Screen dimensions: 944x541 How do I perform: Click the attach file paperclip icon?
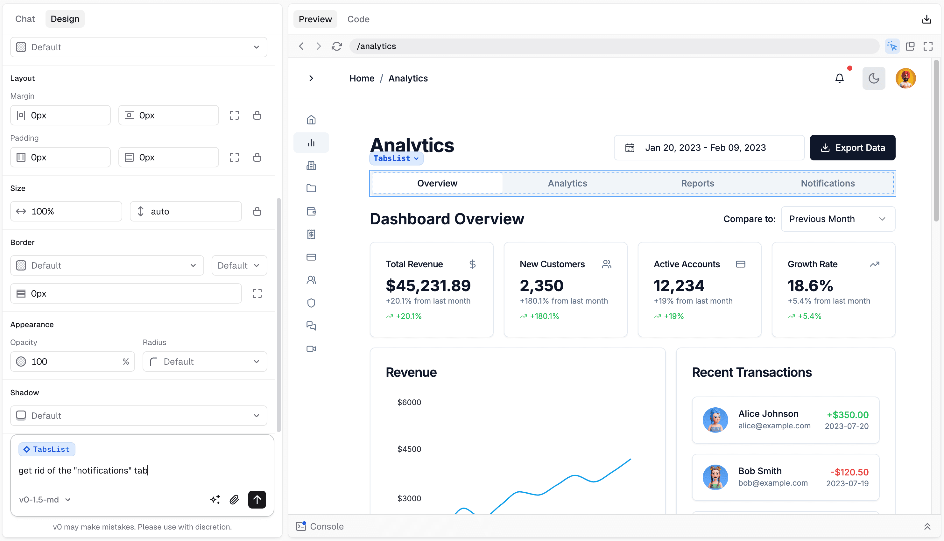(x=234, y=499)
